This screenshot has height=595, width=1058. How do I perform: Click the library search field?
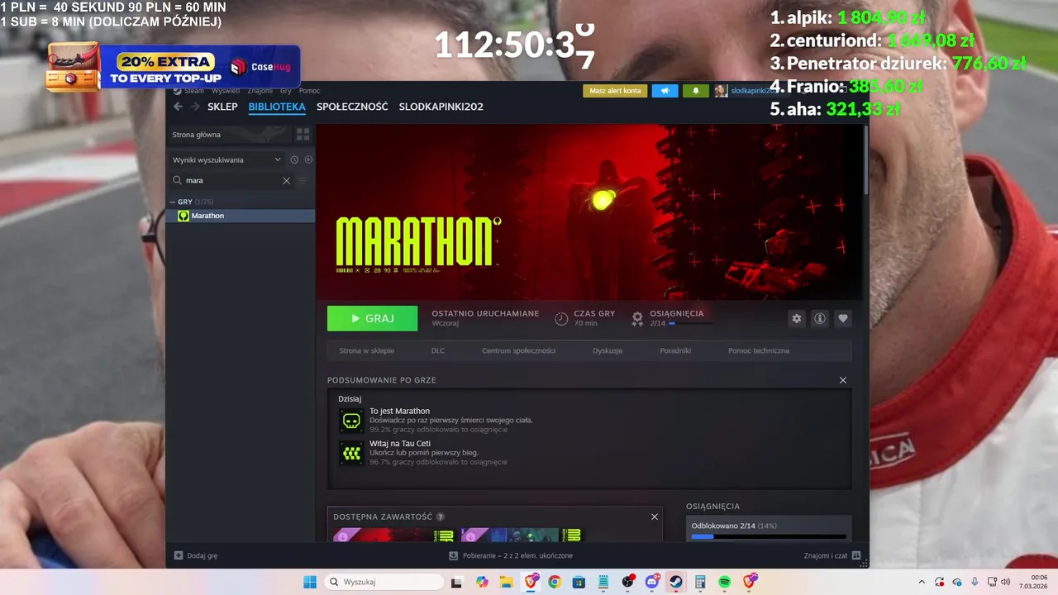pyautogui.click(x=232, y=180)
